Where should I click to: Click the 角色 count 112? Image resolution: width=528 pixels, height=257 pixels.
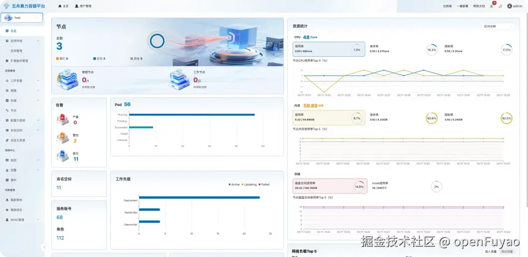tap(60, 238)
